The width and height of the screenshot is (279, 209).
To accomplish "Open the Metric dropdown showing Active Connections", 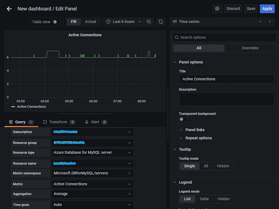I will tap(93, 184).
